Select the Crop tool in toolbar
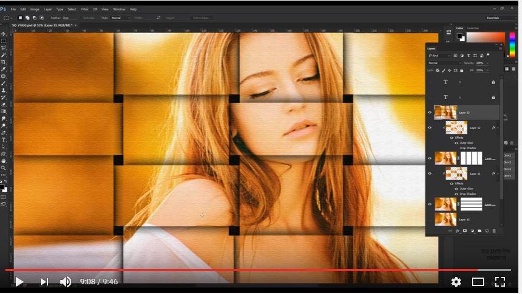 (x=4, y=61)
